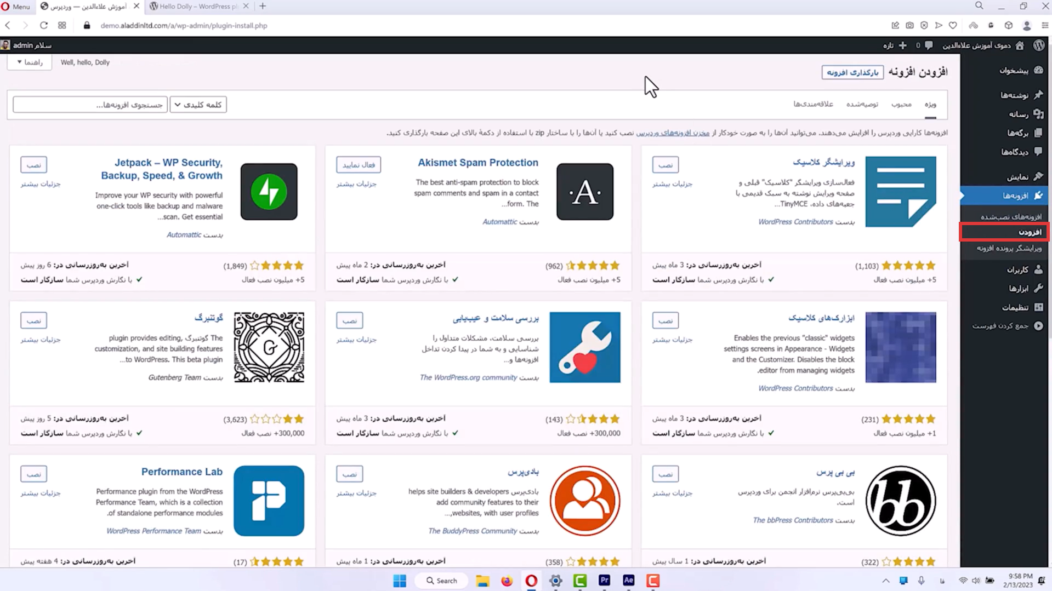
Task: Click the taskbar Search box
Action: click(442, 581)
